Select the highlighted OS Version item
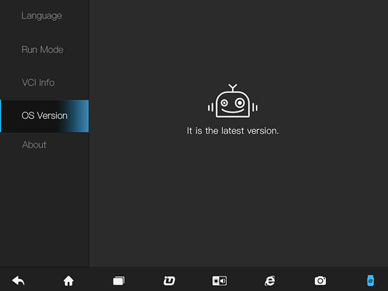388x291 pixels. (x=44, y=116)
